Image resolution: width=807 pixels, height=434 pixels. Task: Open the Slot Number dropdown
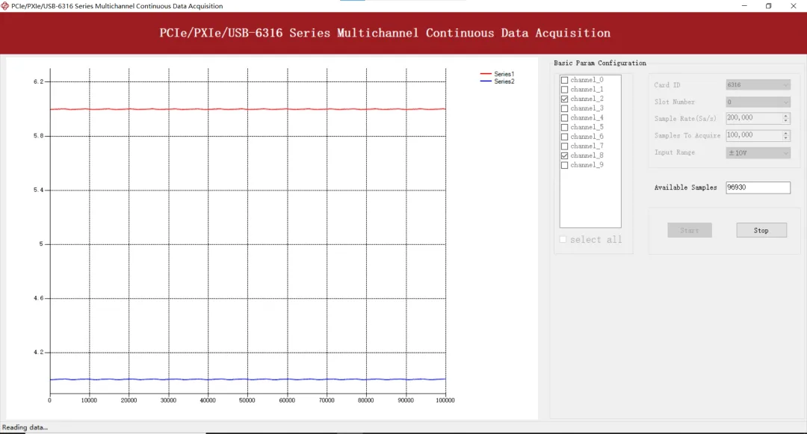(758, 102)
